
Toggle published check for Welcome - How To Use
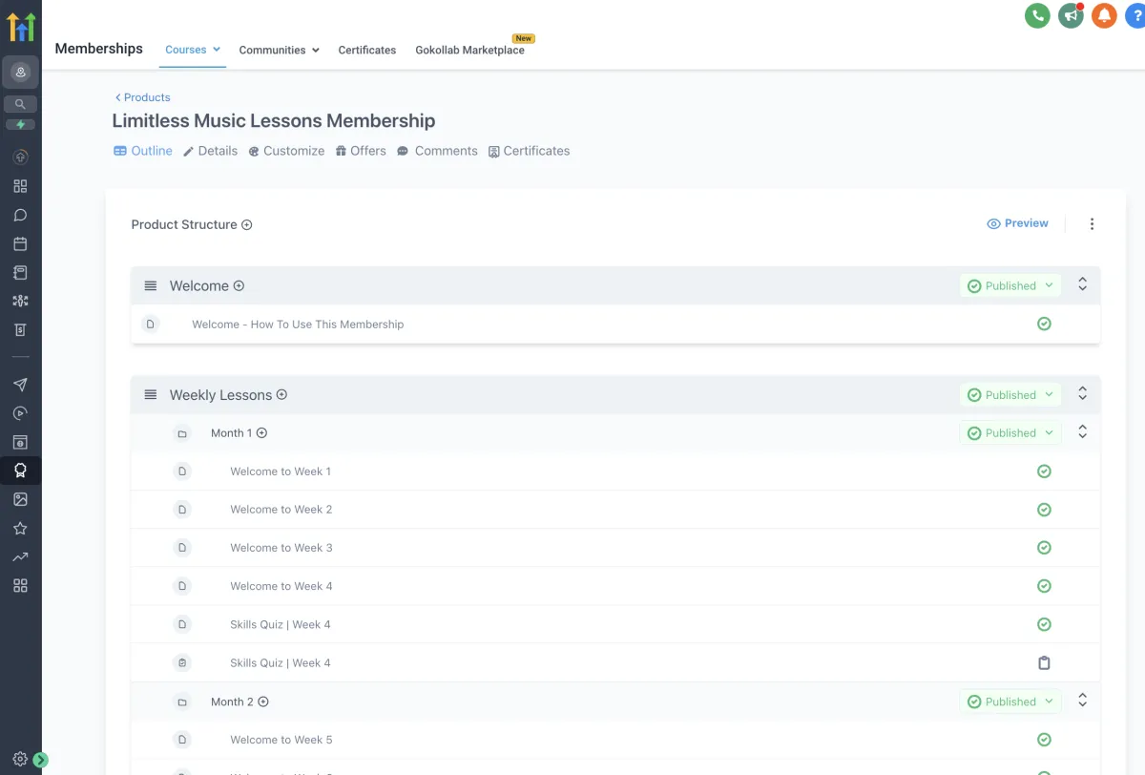tap(1044, 324)
